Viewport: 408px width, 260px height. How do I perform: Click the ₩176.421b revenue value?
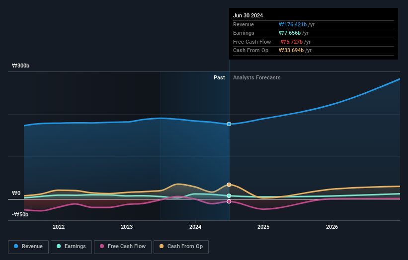click(x=293, y=24)
